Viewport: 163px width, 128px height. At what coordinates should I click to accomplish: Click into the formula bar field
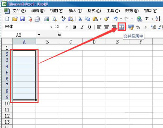coord(112,35)
